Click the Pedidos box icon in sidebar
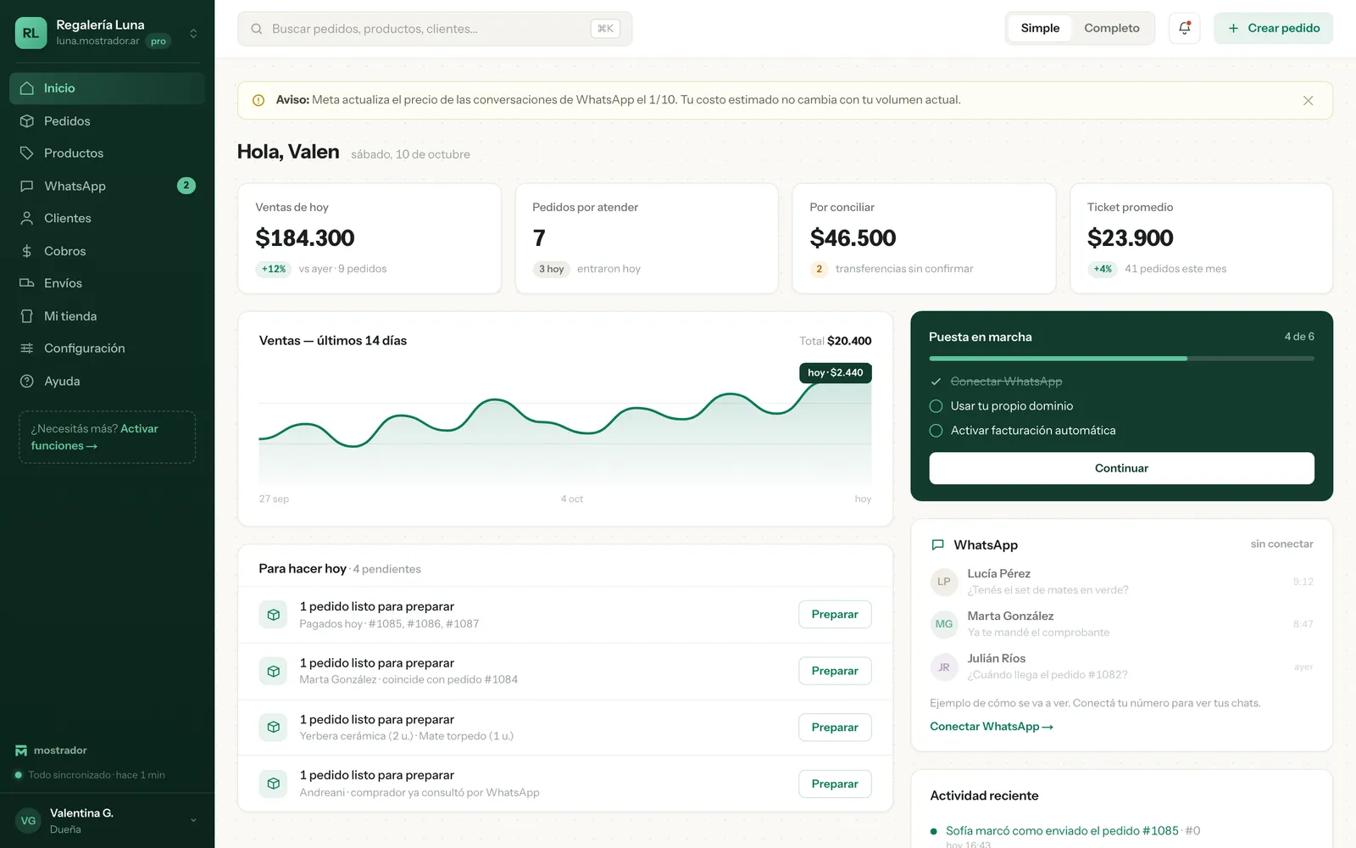The height and width of the screenshot is (848, 1356). point(27,121)
